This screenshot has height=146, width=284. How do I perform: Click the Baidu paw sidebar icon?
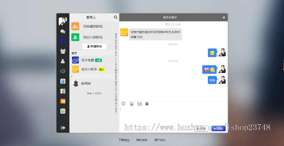[x=63, y=81]
